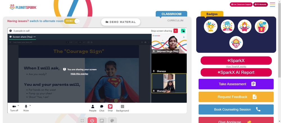Open the hamburger menu at top right
This screenshot has width=281, height=123.
[272, 5]
